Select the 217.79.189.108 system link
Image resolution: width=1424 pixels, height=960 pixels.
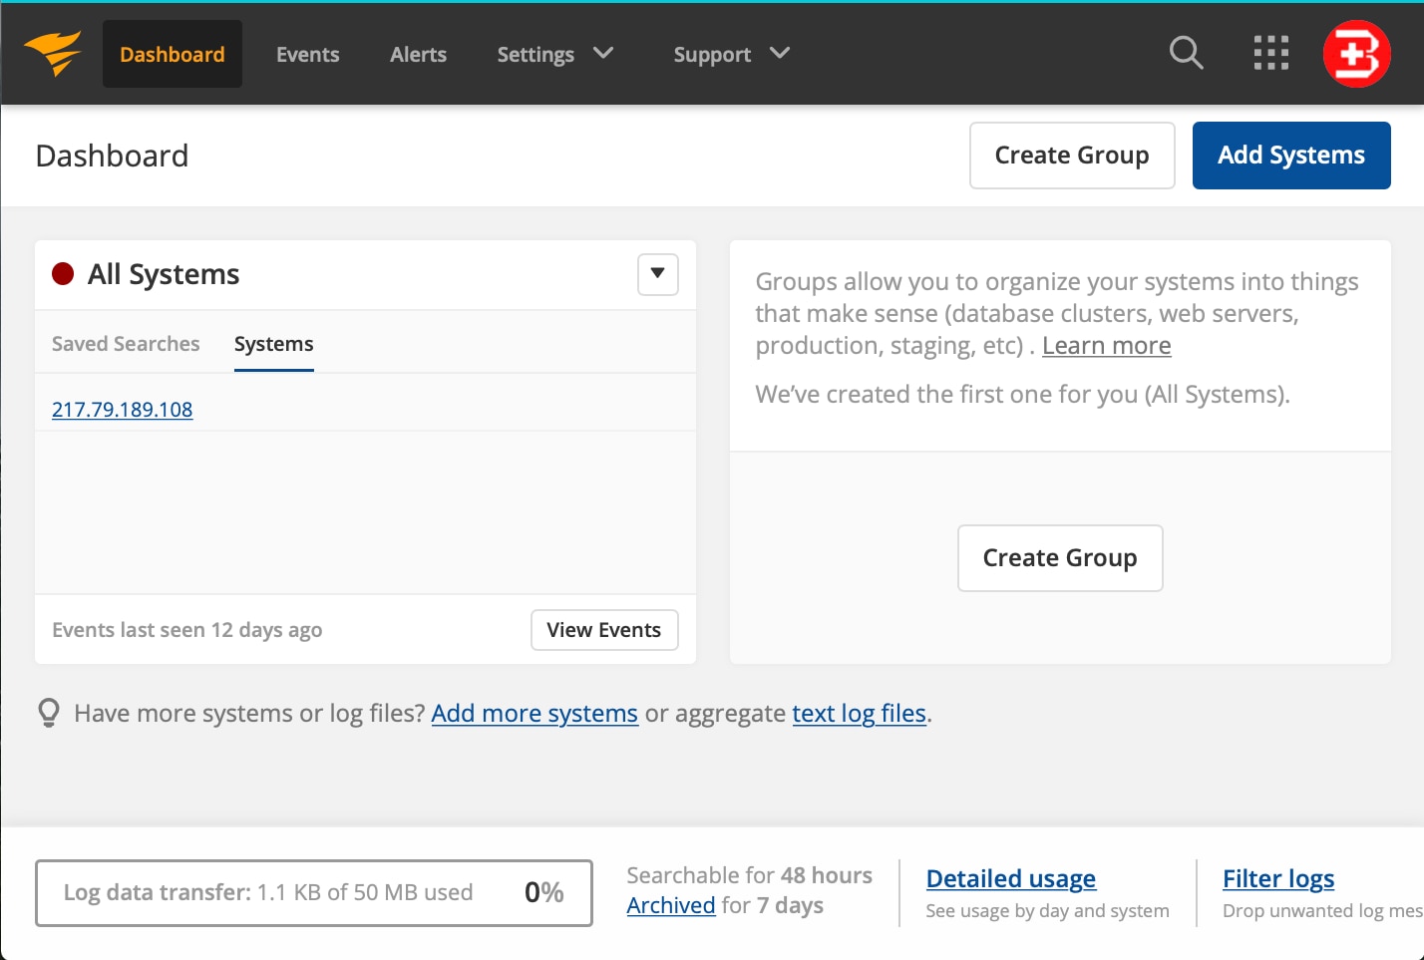(122, 409)
